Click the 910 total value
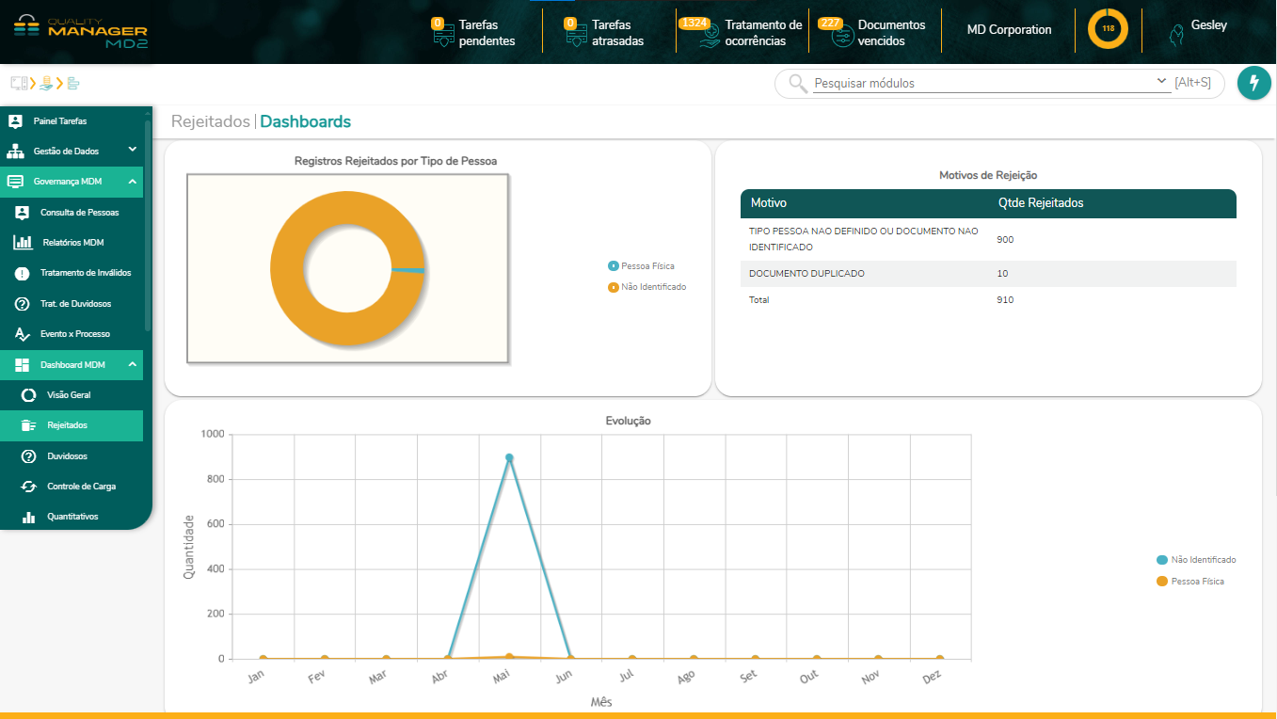The width and height of the screenshot is (1277, 719). [1005, 300]
